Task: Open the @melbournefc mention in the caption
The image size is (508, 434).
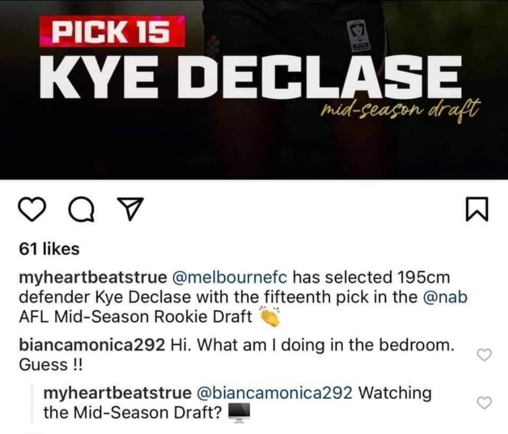Action: (230, 277)
